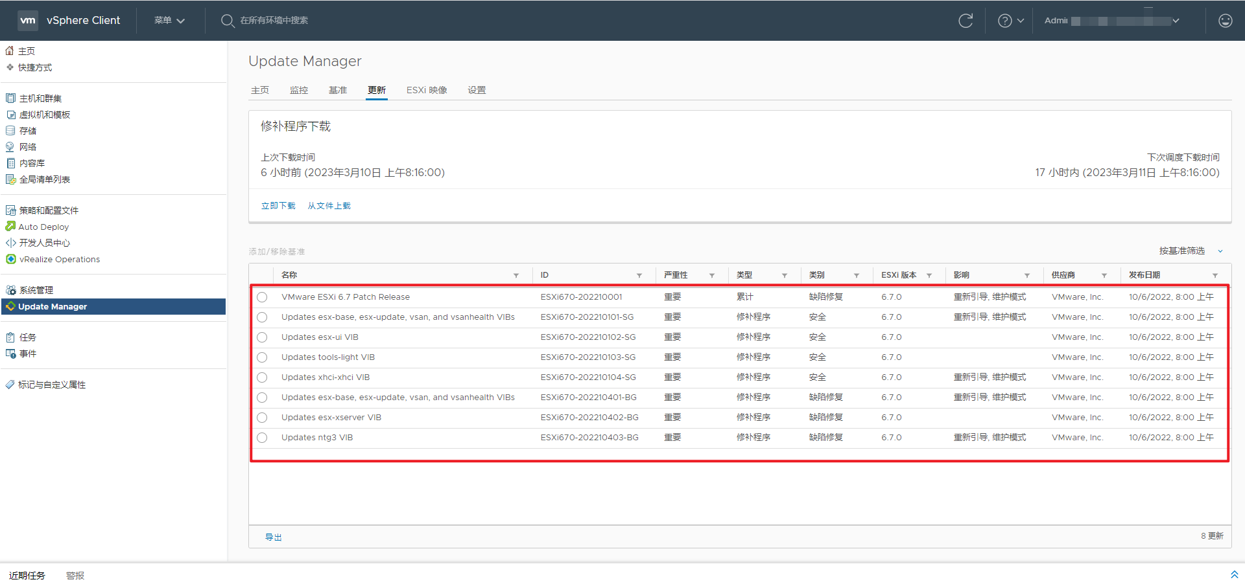Click the Home (主页) icon in sidebar
The width and height of the screenshot is (1245, 584).
(10, 51)
